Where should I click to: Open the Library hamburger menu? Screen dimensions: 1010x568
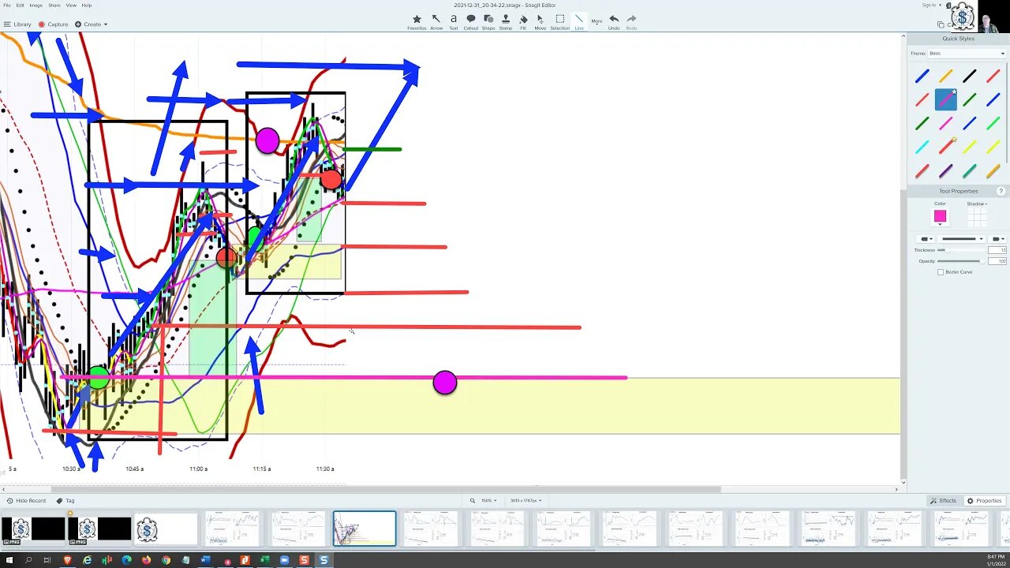point(17,24)
